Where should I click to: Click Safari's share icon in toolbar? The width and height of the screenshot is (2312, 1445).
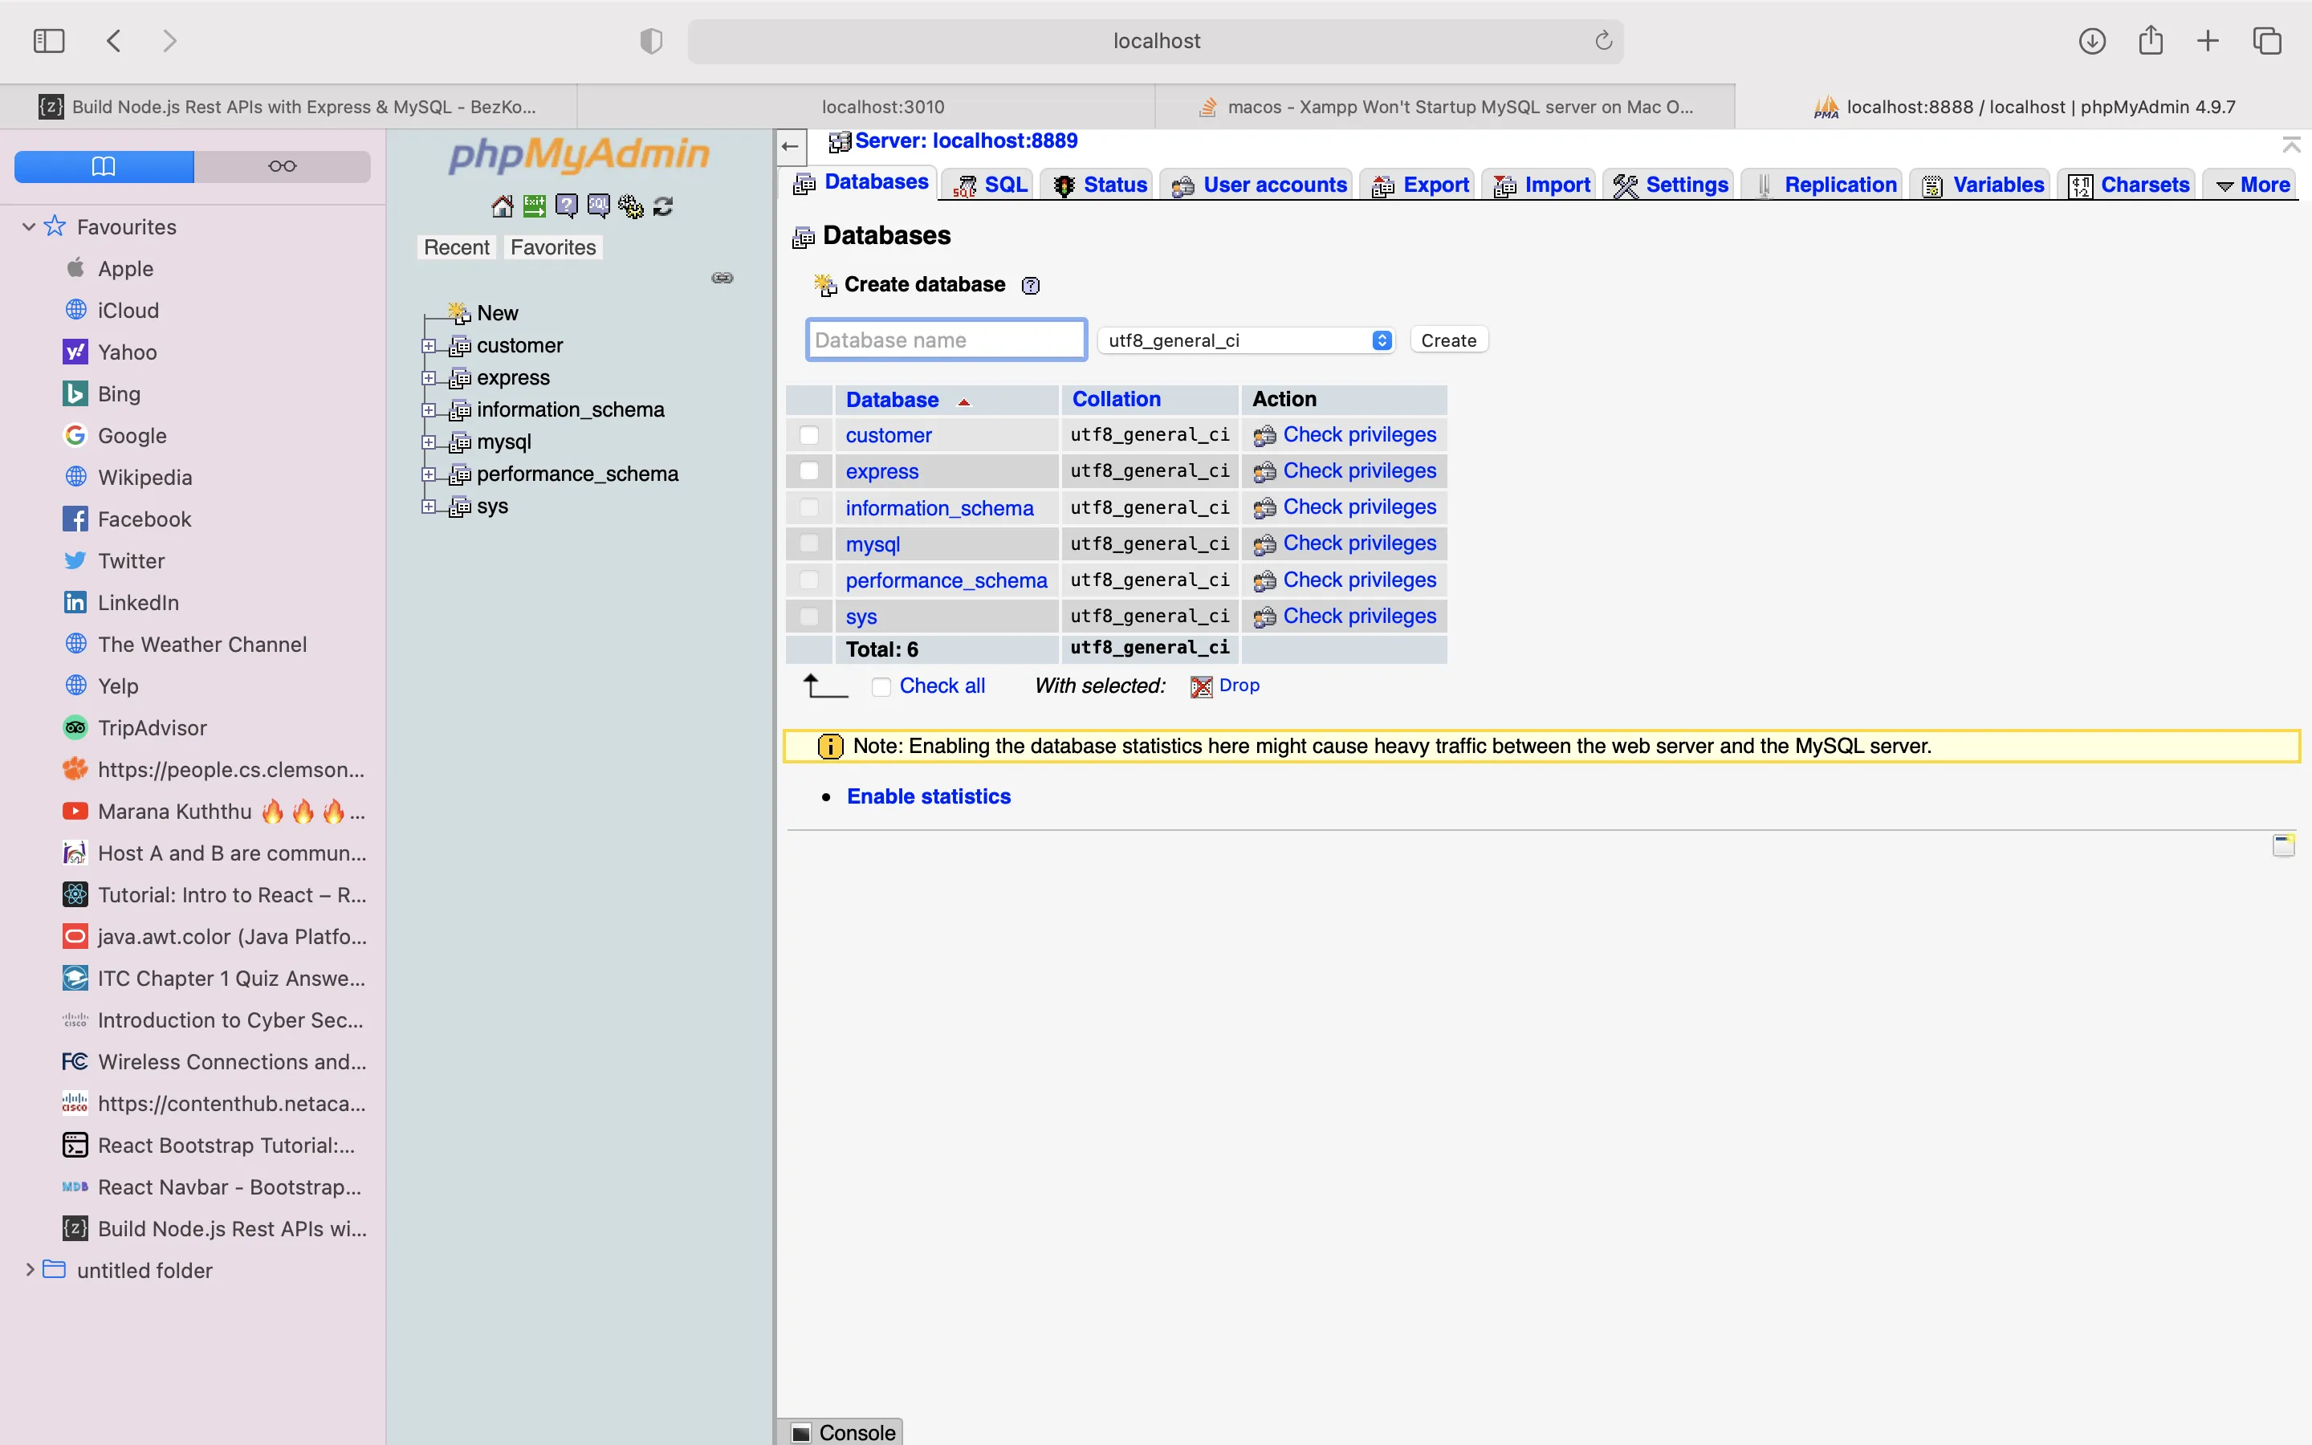pyautogui.click(x=2150, y=41)
